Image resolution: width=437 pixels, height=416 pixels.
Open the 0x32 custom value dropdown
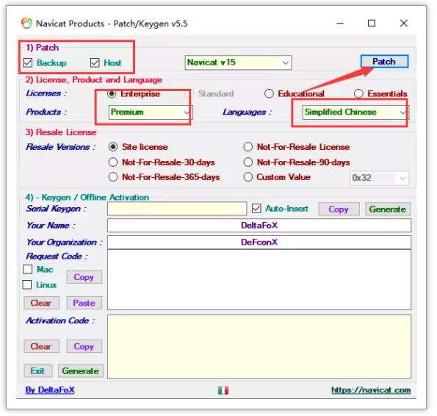(x=380, y=178)
